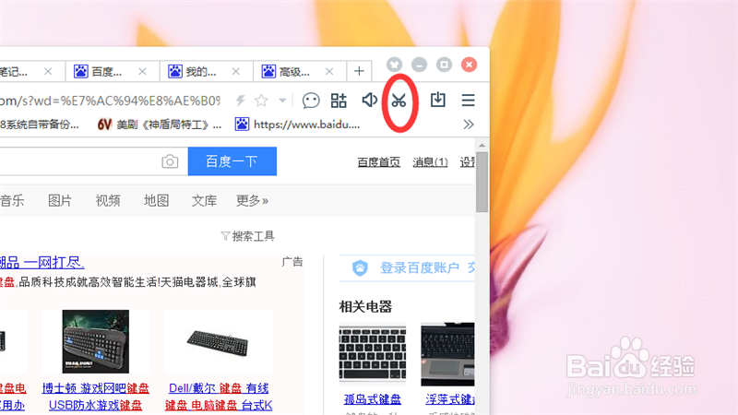Image resolution: width=738 pixels, height=415 pixels.
Task: Click the black Dell keyboard thumbnail
Action: [218, 343]
